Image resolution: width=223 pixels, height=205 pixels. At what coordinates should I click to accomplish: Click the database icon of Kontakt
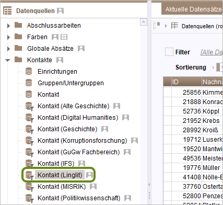pos(29,94)
